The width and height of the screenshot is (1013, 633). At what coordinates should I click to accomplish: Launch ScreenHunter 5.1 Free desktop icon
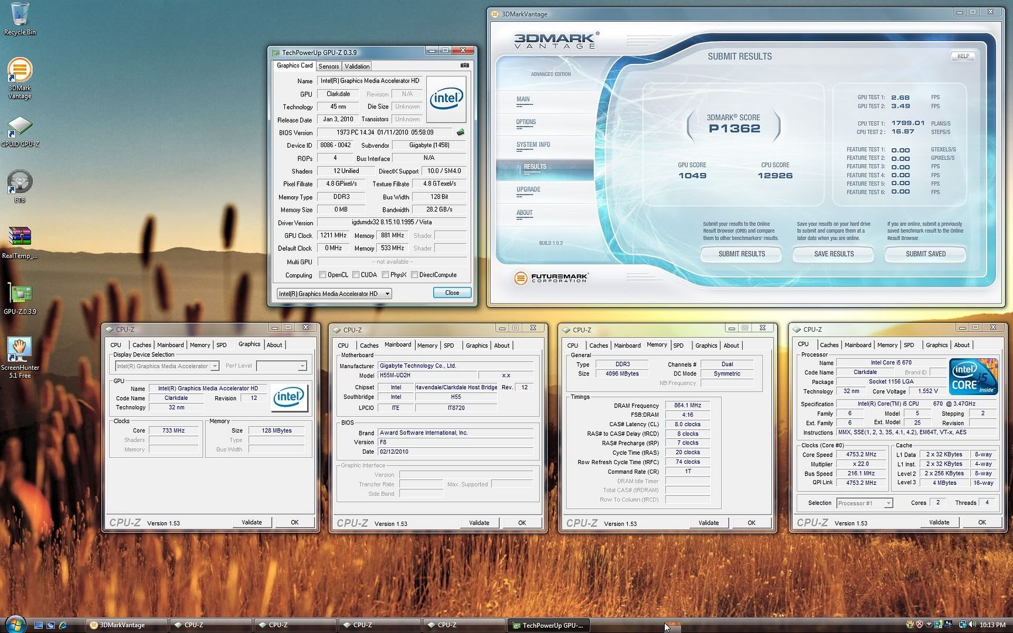pos(19,358)
